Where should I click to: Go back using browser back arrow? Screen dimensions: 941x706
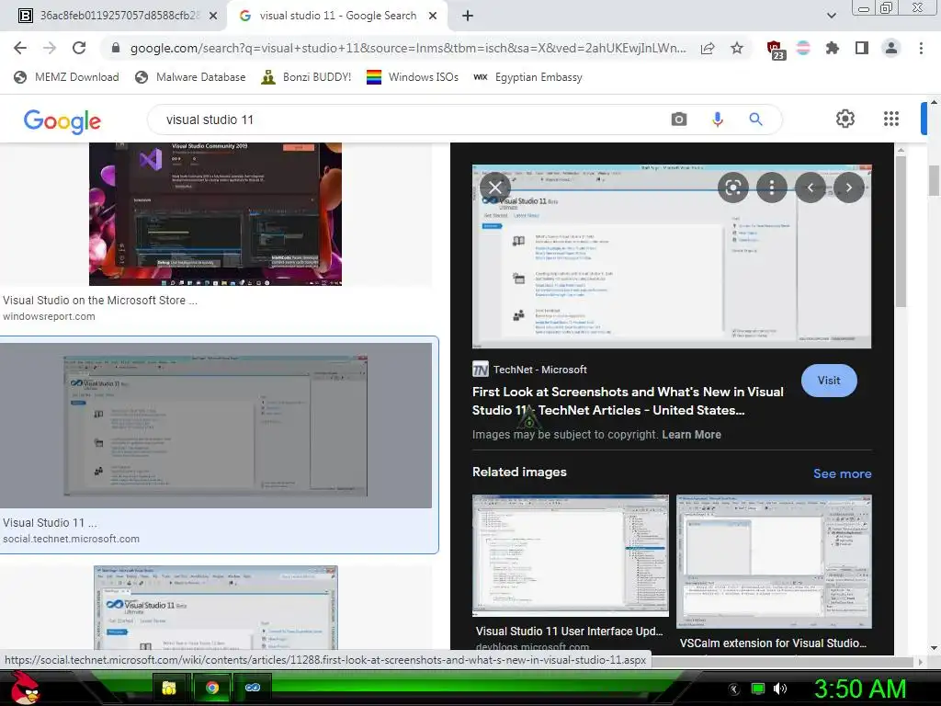point(20,48)
